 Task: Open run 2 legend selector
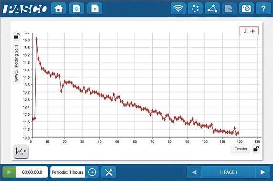coord(249,31)
